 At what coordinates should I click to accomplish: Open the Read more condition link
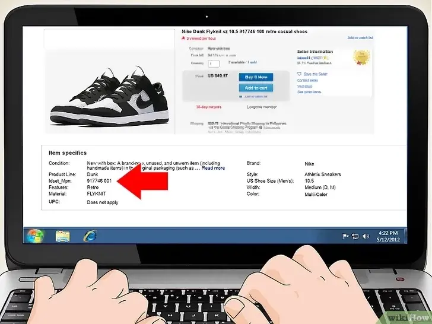[x=213, y=168]
